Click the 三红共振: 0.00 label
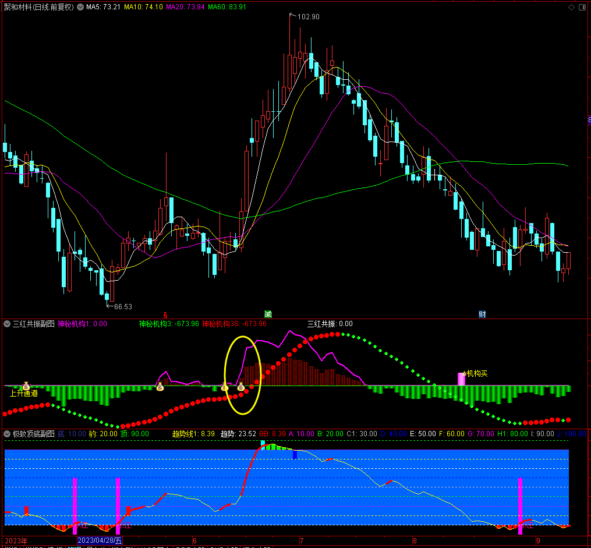 (x=330, y=324)
